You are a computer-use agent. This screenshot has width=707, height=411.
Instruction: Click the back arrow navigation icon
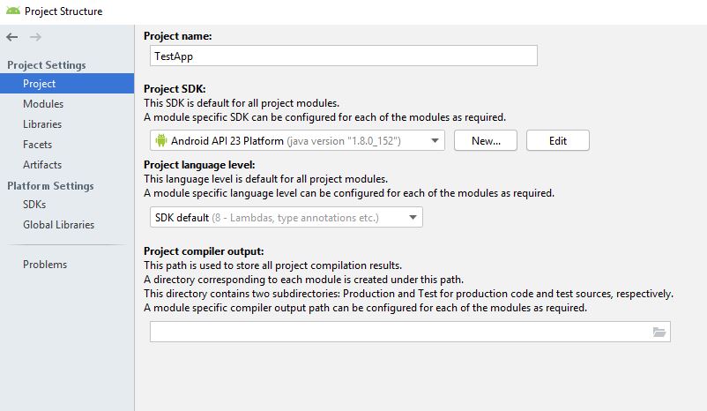(x=12, y=37)
